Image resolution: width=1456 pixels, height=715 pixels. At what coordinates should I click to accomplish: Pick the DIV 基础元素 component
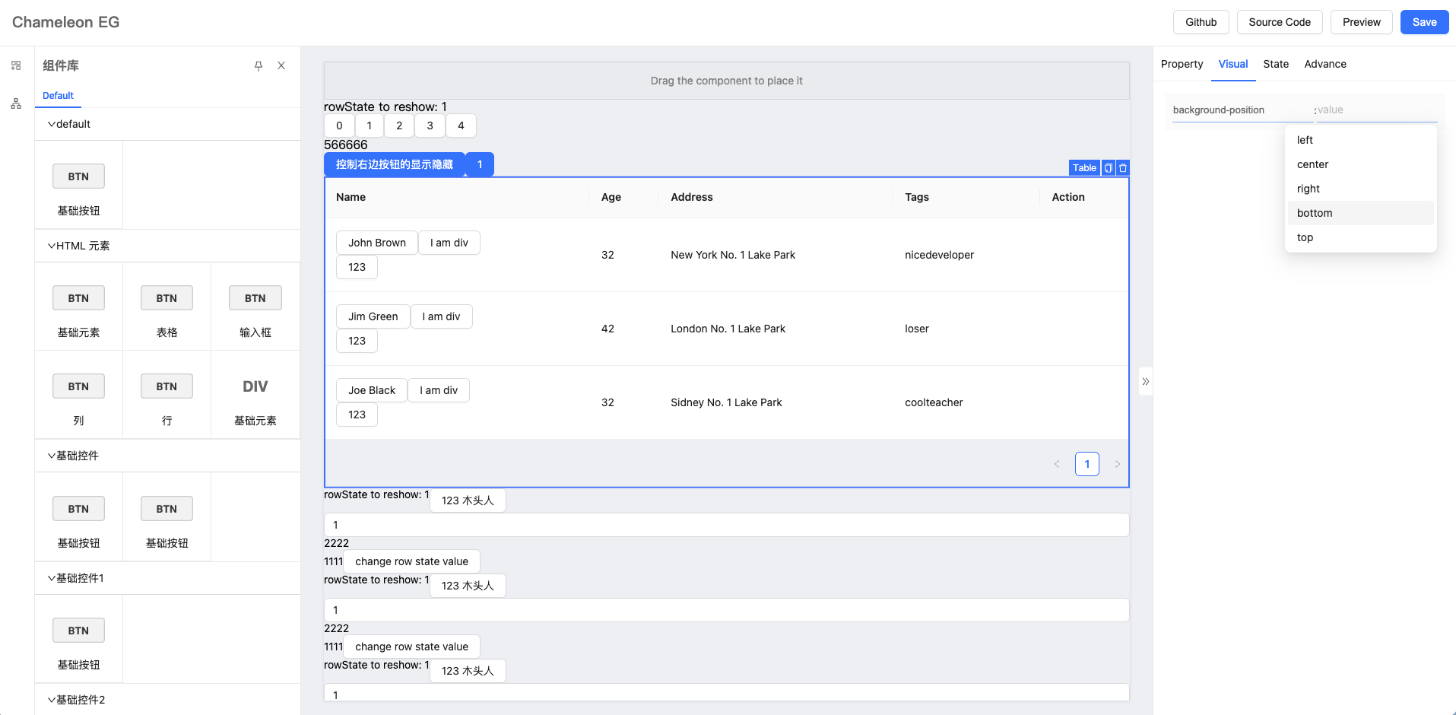click(255, 395)
